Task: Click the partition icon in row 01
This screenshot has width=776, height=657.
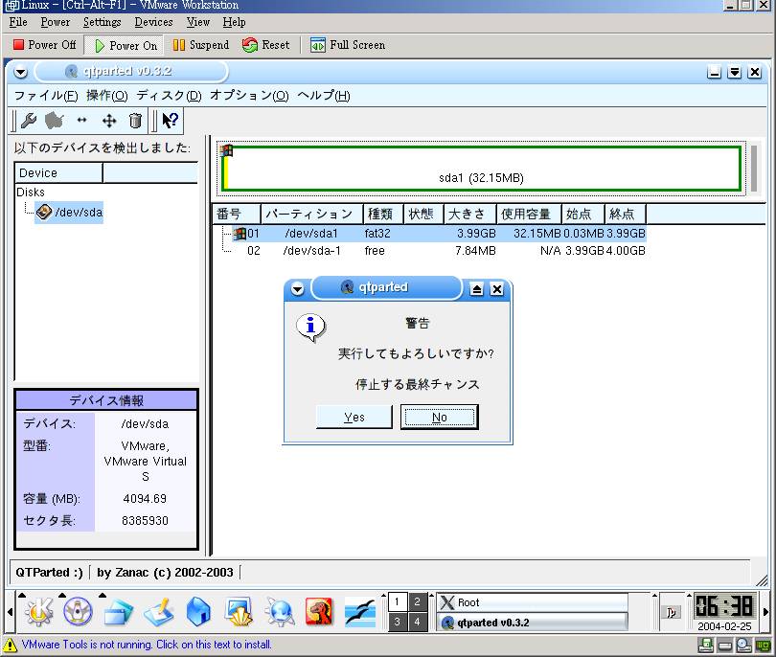Action: point(240,234)
